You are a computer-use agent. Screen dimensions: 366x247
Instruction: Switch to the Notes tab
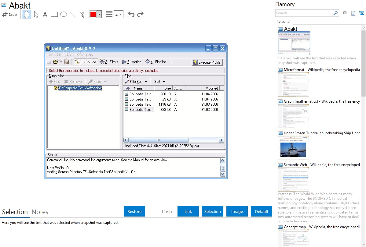click(40, 212)
